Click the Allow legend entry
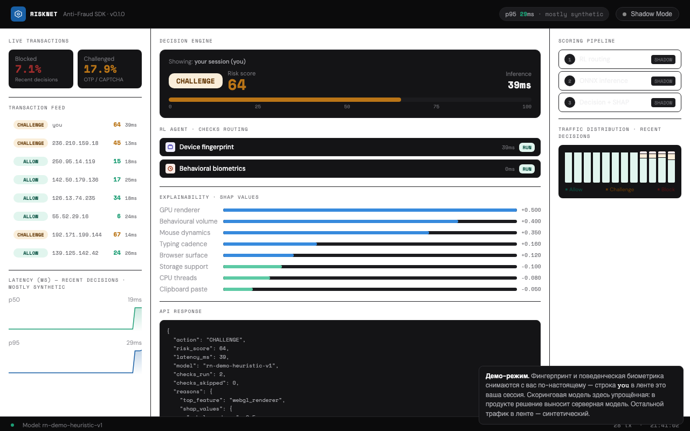 tap(574, 190)
